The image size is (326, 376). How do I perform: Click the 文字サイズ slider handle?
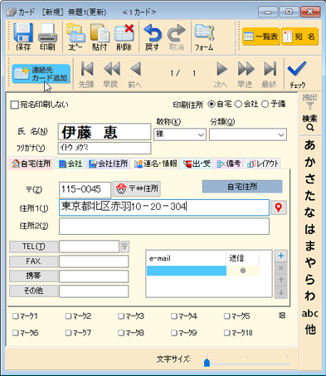click(207, 362)
